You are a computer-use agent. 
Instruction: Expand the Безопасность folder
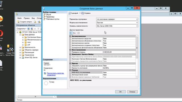click(20, 47)
